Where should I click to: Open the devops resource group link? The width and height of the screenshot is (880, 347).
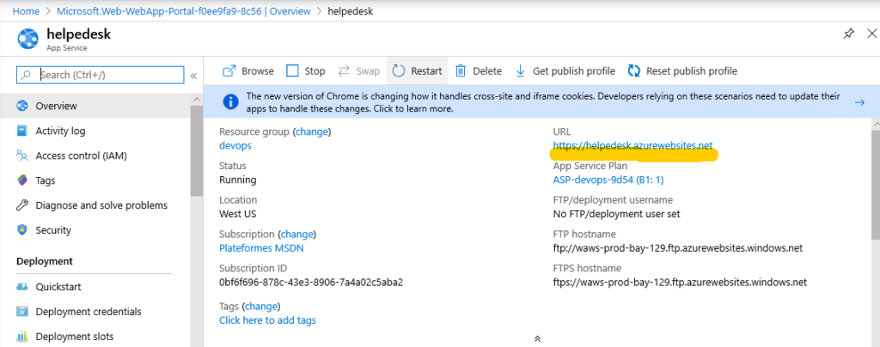(x=235, y=146)
